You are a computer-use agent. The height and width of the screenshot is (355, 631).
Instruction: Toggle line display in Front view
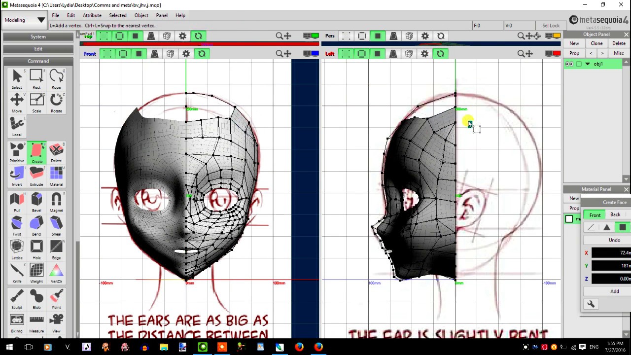point(123,54)
